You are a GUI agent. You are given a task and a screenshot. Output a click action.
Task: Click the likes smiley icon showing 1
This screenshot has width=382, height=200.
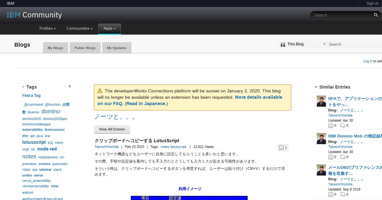pos(281,148)
